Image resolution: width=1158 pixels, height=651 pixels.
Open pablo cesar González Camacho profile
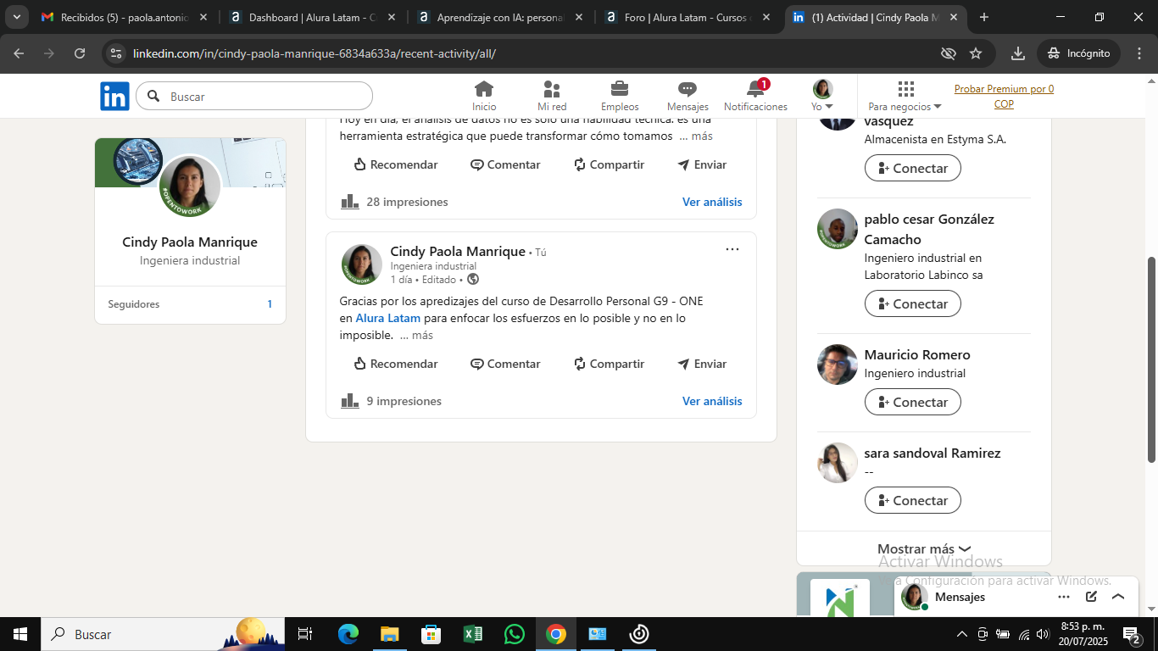pyautogui.click(x=929, y=229)
